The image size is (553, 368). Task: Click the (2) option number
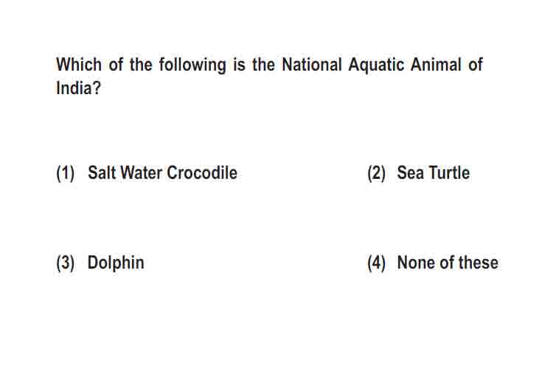point(376,173)
